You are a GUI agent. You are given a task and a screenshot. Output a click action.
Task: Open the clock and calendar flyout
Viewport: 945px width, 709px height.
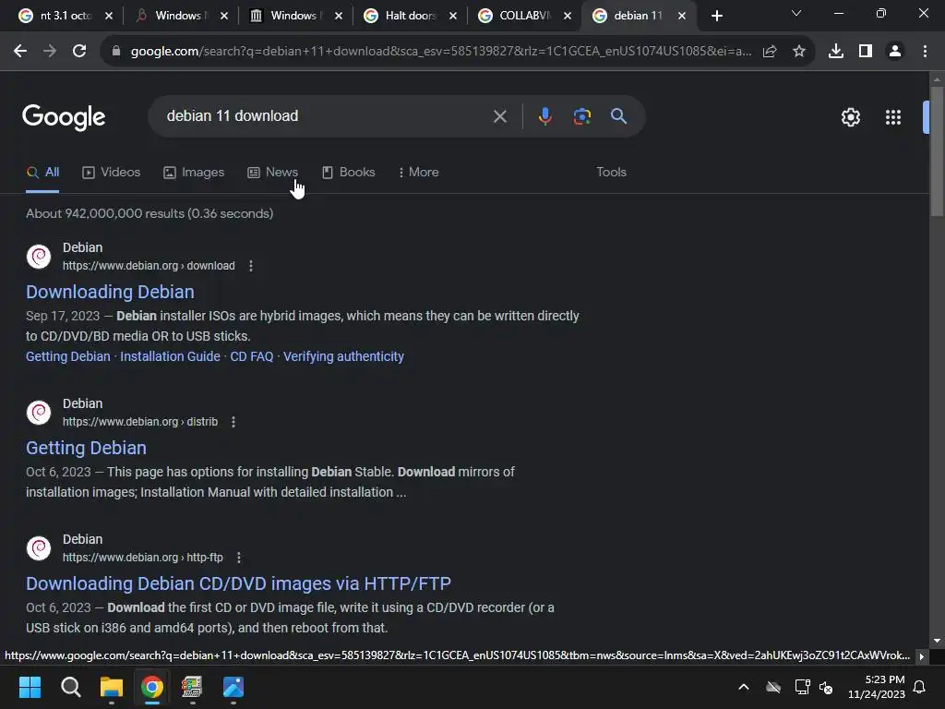[877, 687]
